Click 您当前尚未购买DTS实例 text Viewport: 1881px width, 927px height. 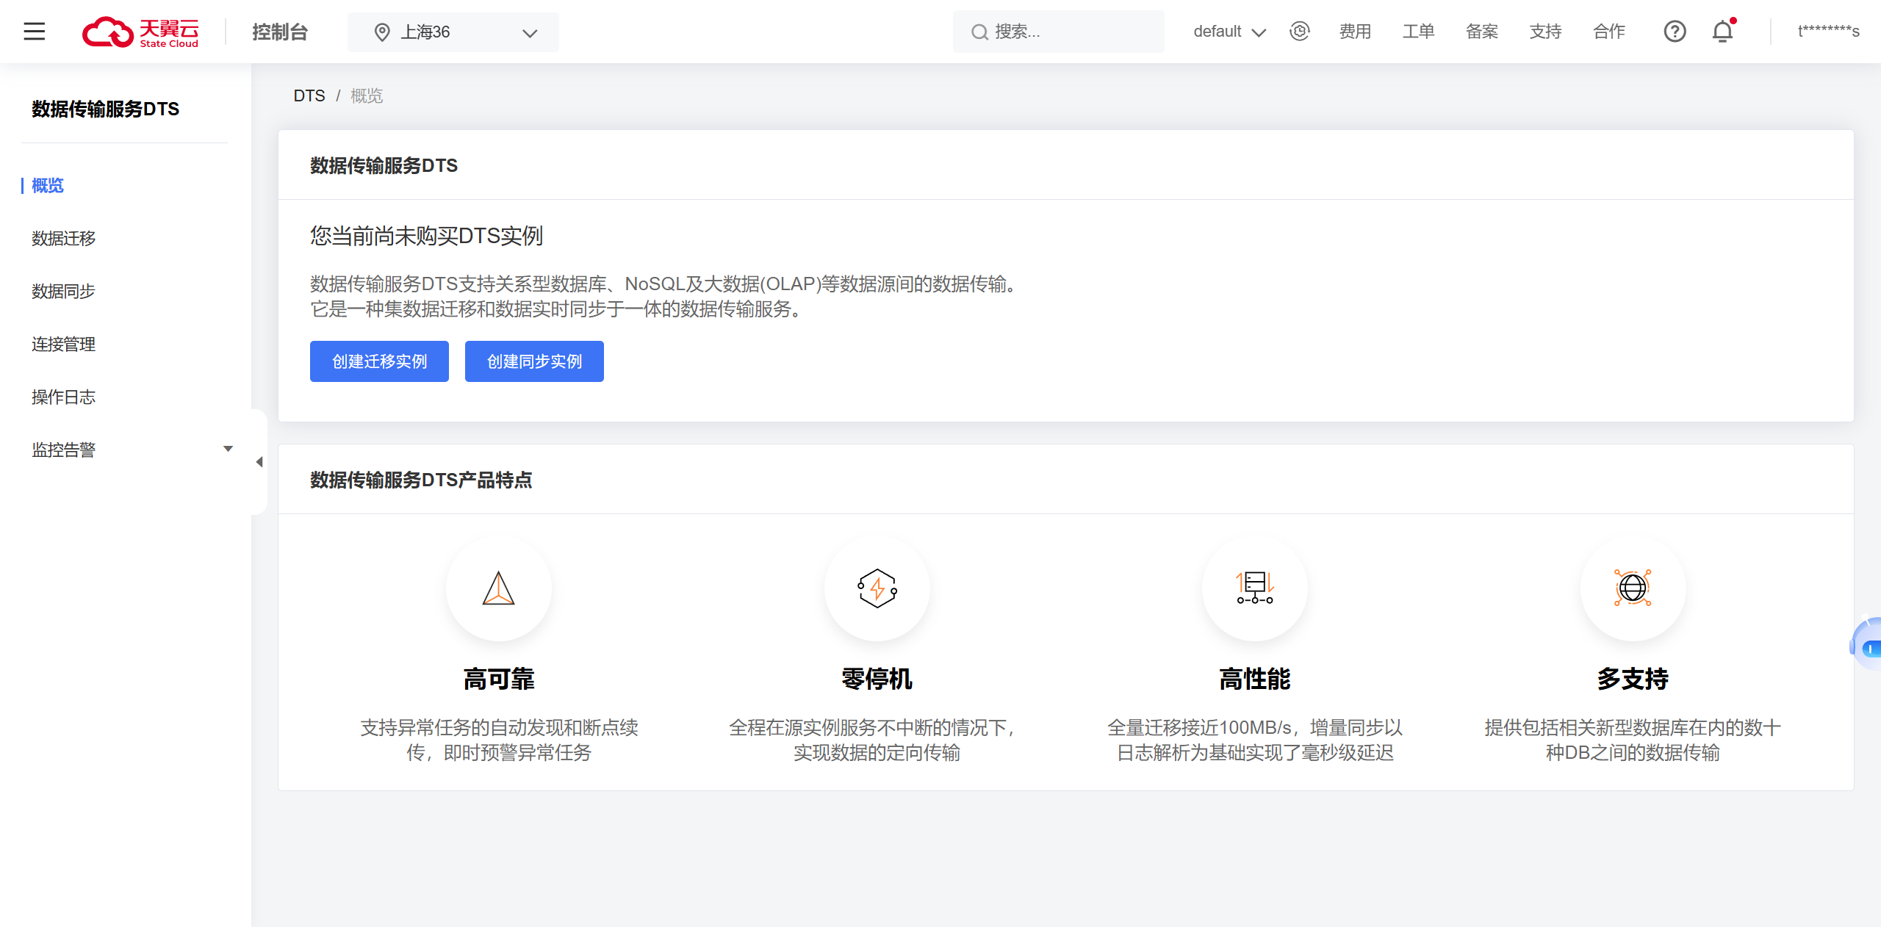[426, 236]
